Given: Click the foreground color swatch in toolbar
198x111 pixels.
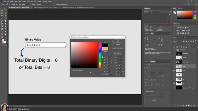Looking at the screenshot, I should [x=3, y=40].
